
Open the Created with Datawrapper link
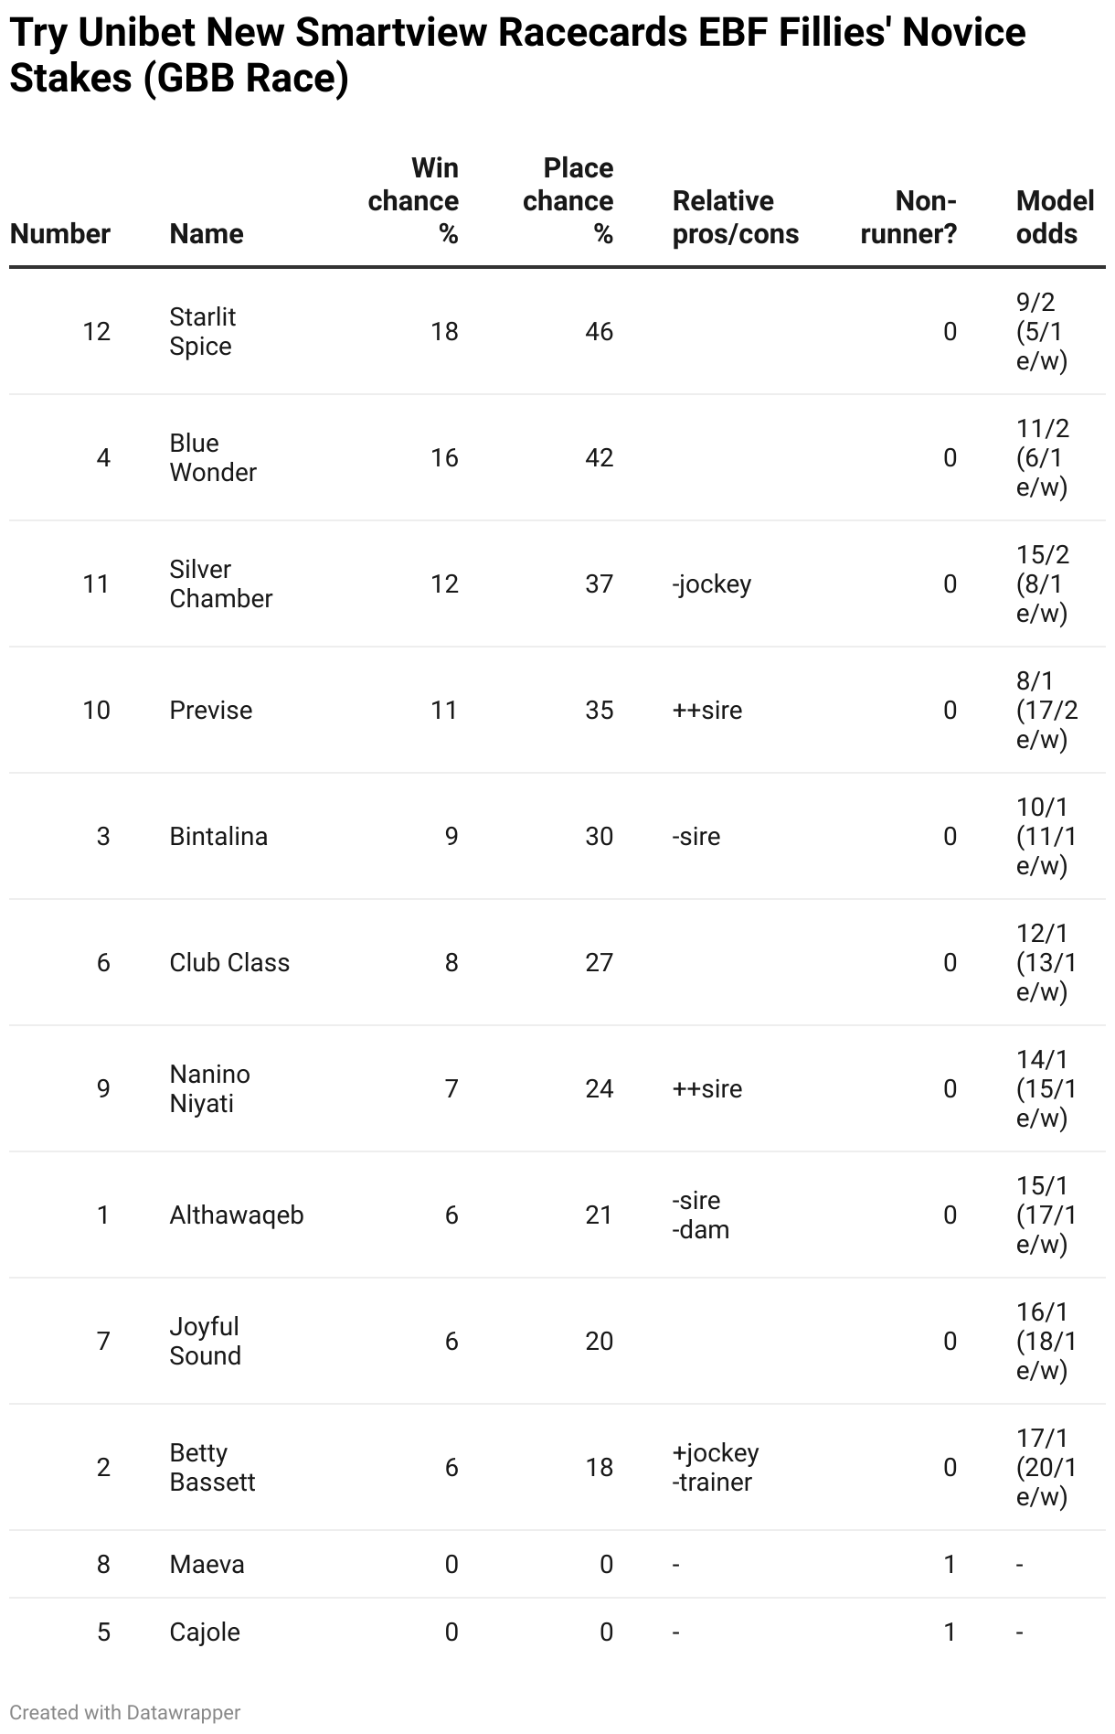[124, 1712]
